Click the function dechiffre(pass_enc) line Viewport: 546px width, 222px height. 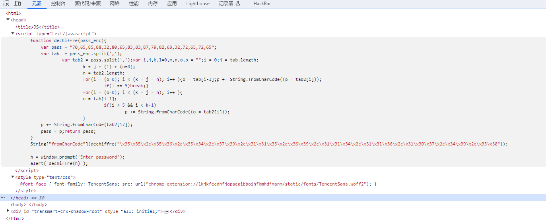click(69, 40)
